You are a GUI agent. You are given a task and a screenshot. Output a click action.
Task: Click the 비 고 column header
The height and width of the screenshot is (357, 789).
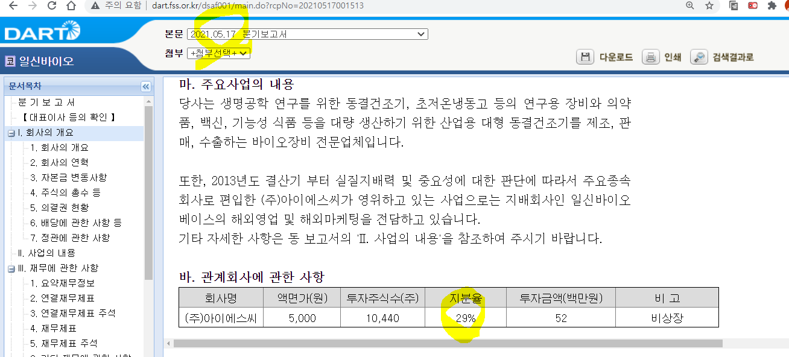point(667,298)
